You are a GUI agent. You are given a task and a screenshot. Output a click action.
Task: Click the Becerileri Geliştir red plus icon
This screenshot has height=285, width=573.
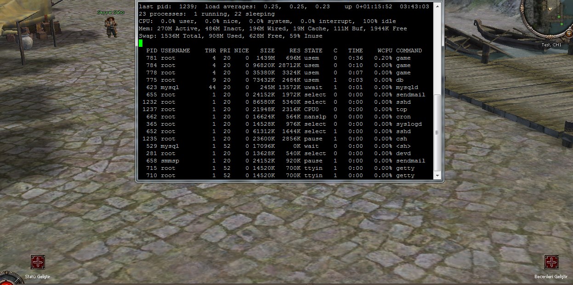coord(551,262)
